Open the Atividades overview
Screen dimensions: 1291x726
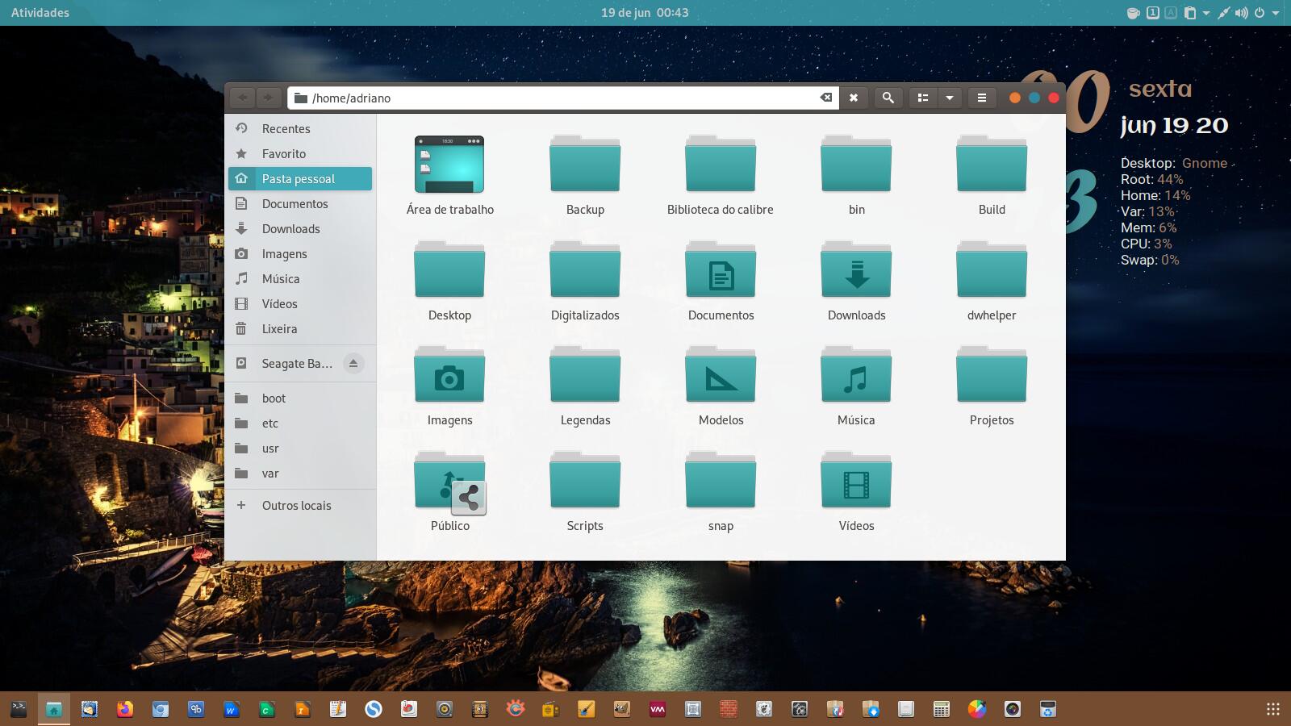coord(40,13)
